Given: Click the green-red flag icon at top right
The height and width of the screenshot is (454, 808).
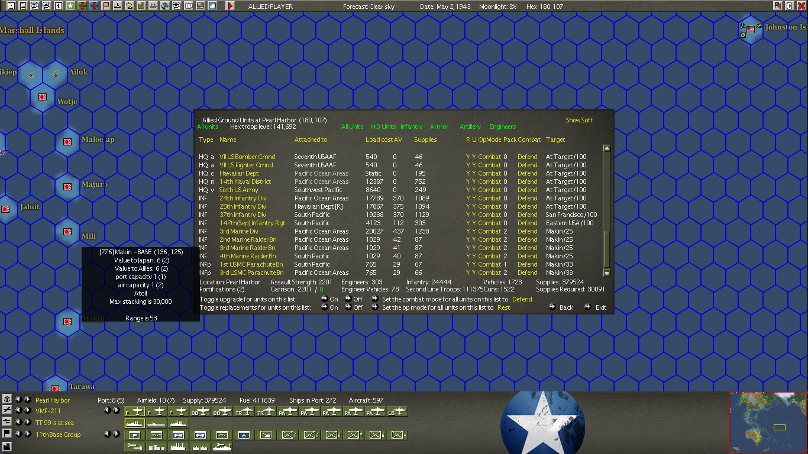Looking at the screenshot, I should pos(778,6).
